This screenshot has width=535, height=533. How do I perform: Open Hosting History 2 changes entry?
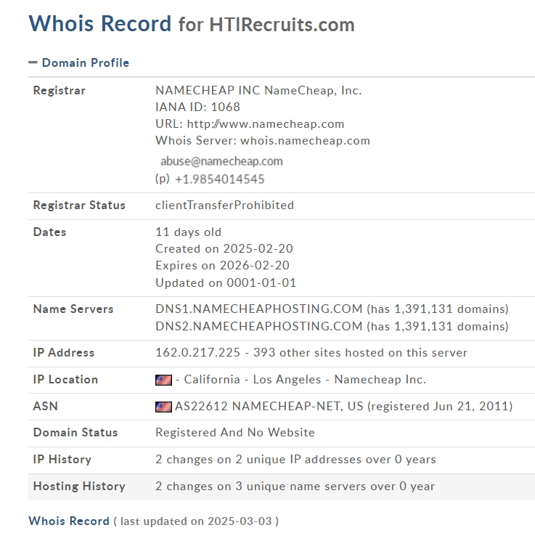click(x=295, y=486)
